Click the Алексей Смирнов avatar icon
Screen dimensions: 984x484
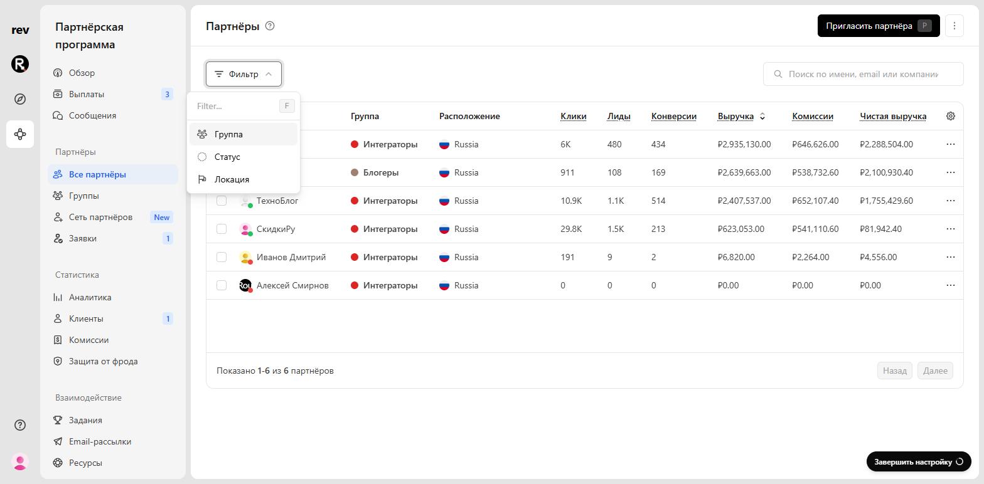point(245,285)
